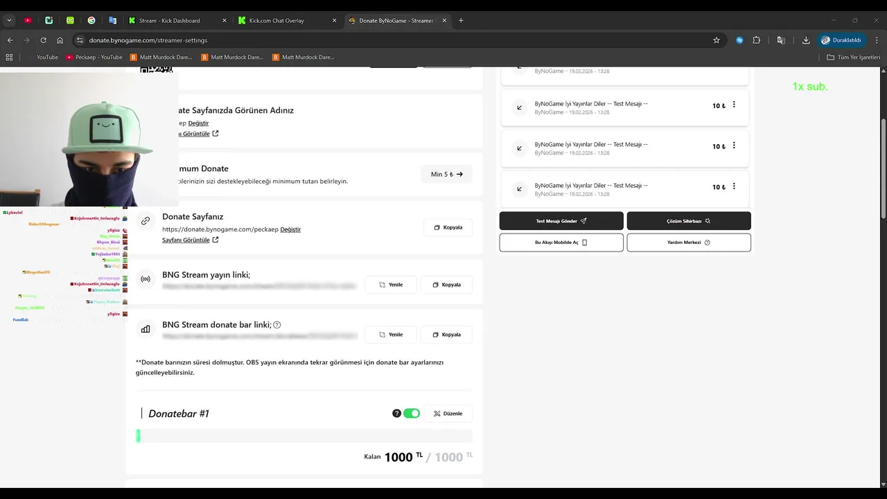The image size is (887, 499).
Task: View site information icon in address bar
Action: point(80,40)
